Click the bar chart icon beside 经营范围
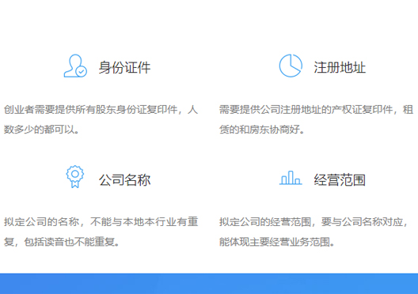The width and height of the screenshot is (418, 294). pyautogui.click(x=291, y=178)
